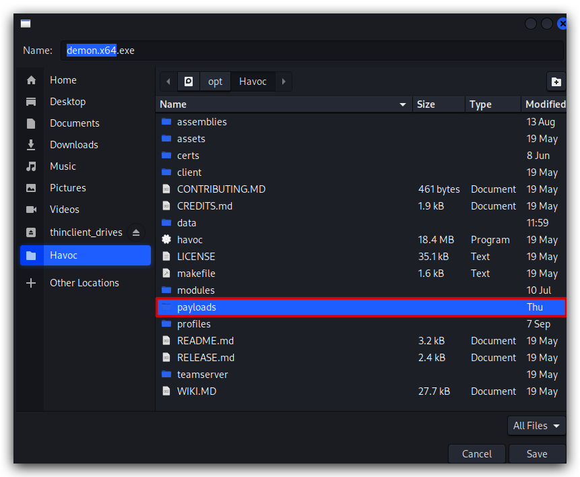The width and height of the screenshot is (580, 477).
Task: Click the Program type cell
Action: tap(490, 240)
